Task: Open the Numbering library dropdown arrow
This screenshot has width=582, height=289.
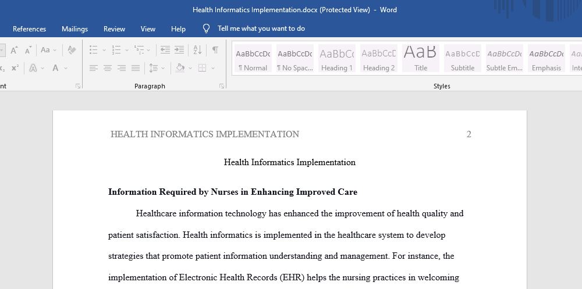Action: tap(126, 50)
